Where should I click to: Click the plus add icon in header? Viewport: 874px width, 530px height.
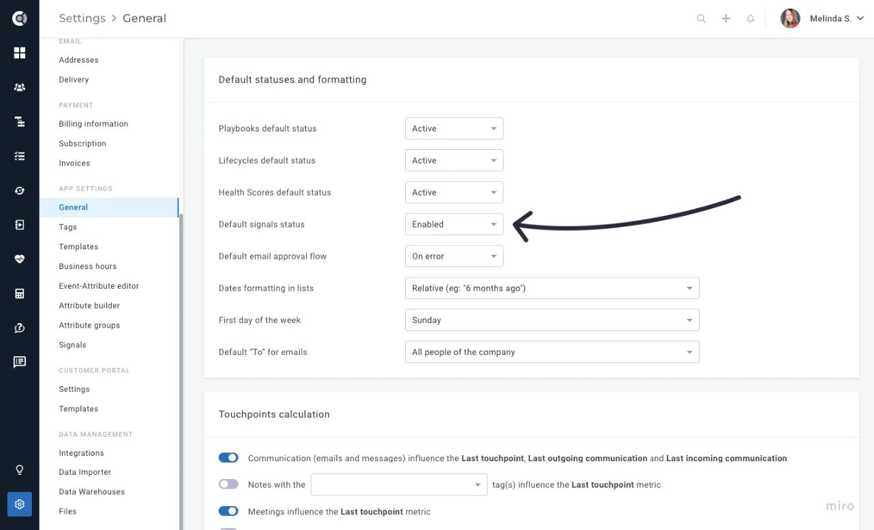(725, 18)
